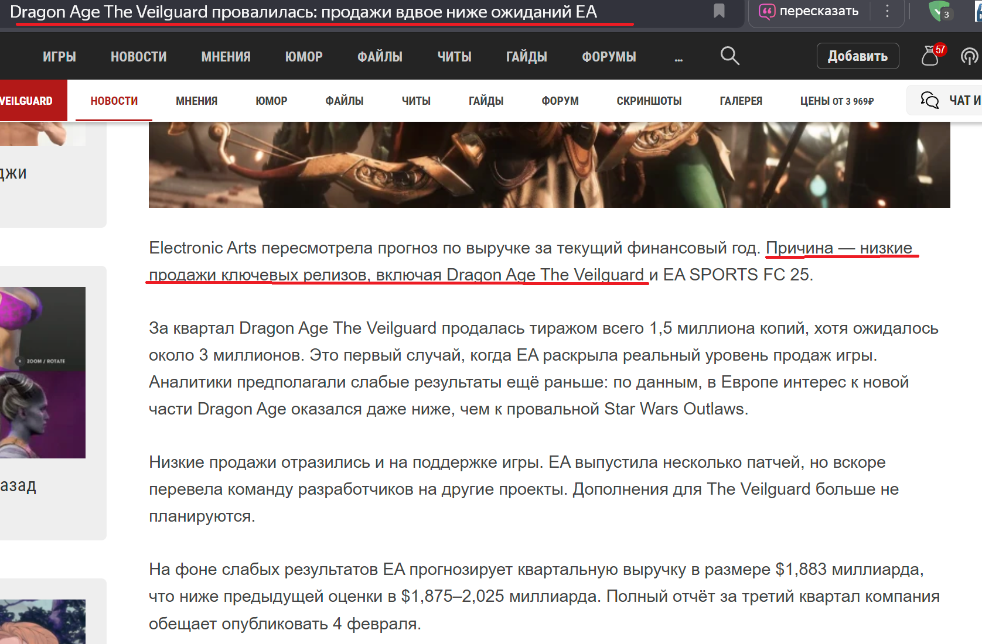Select the СКРИНШОТЫ tab
The image size is (982, 644).
649,101
